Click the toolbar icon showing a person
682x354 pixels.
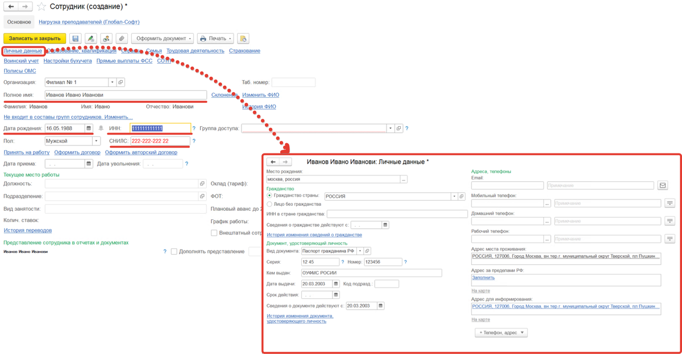tap(106, 39)
